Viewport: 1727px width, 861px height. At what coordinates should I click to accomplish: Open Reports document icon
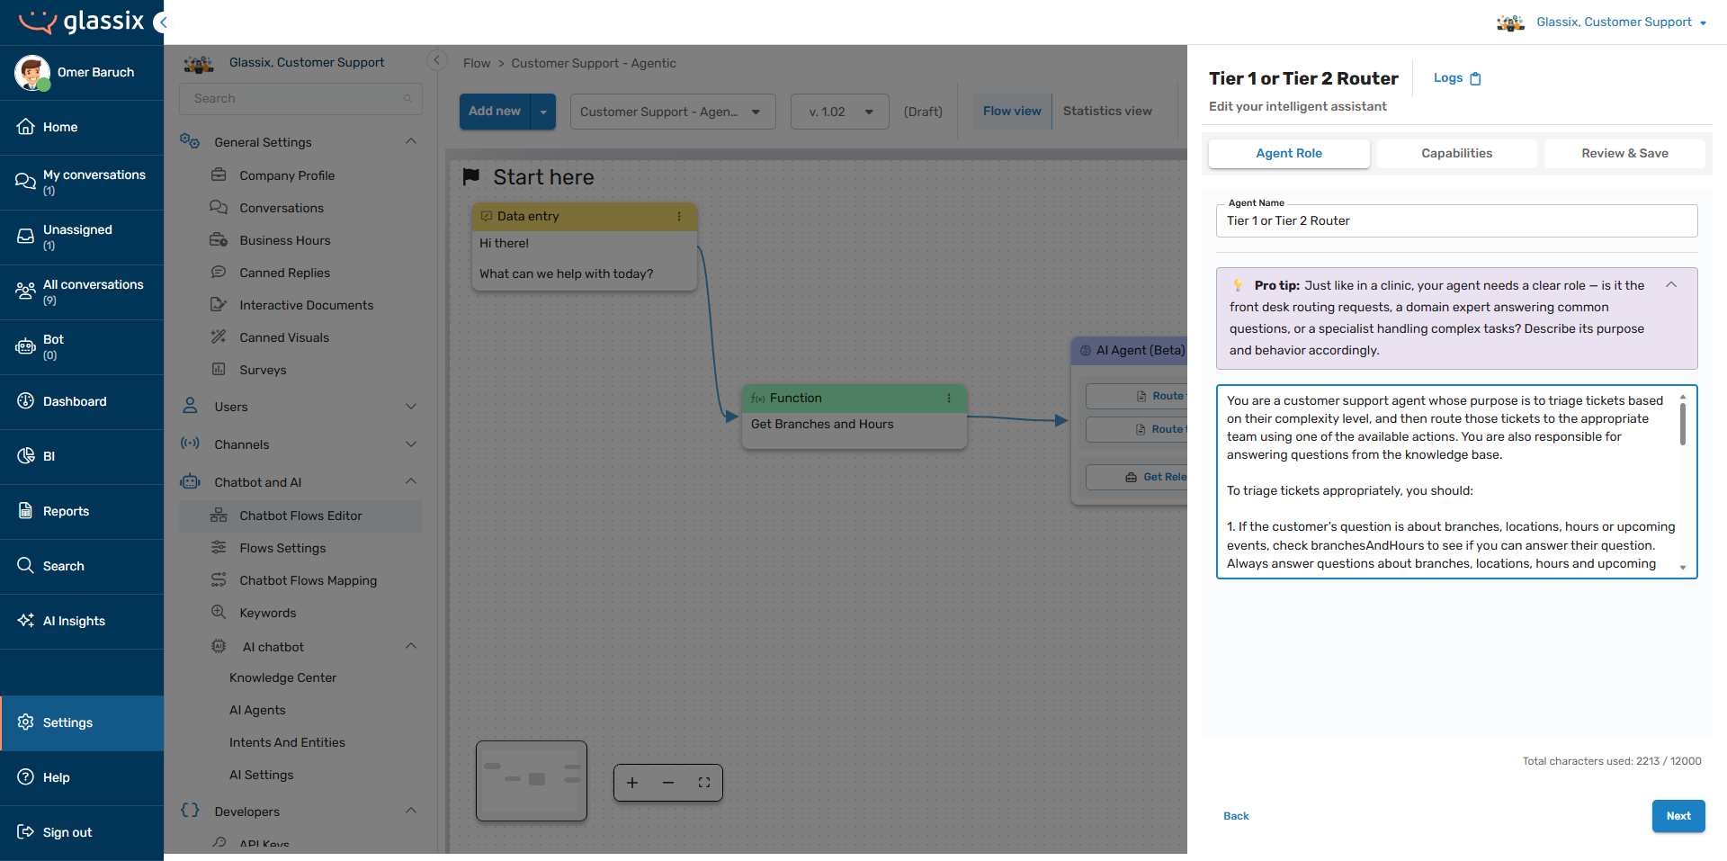coord(25,511)
